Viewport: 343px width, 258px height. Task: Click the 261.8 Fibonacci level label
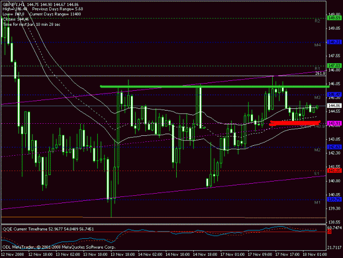coord(320,73)
